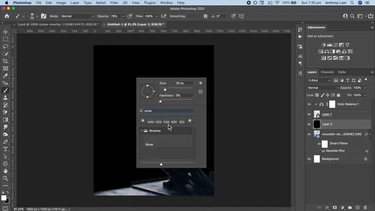Add layer style fx icon
This screenshot has width=375, height=211.
[327, 207]
